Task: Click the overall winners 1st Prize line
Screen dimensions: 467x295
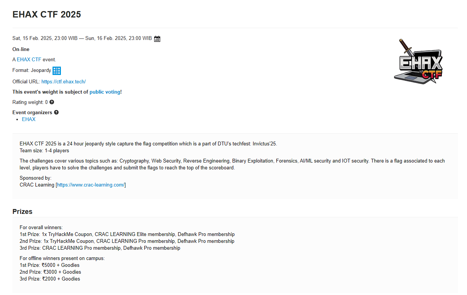Action: [127, 234]
